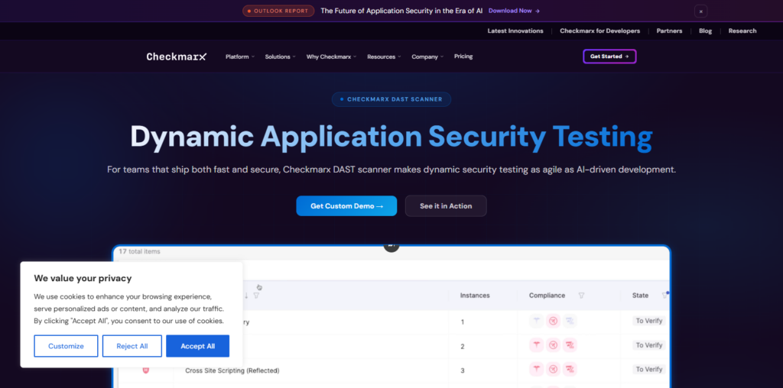This screenshot has height=388, width=783.
Task: Close the Outlook Report announcement banner
Action: click(x=700, y=11)
